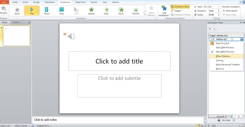Open Effect Options dropdown in ribbon

(x=152, y=11)
